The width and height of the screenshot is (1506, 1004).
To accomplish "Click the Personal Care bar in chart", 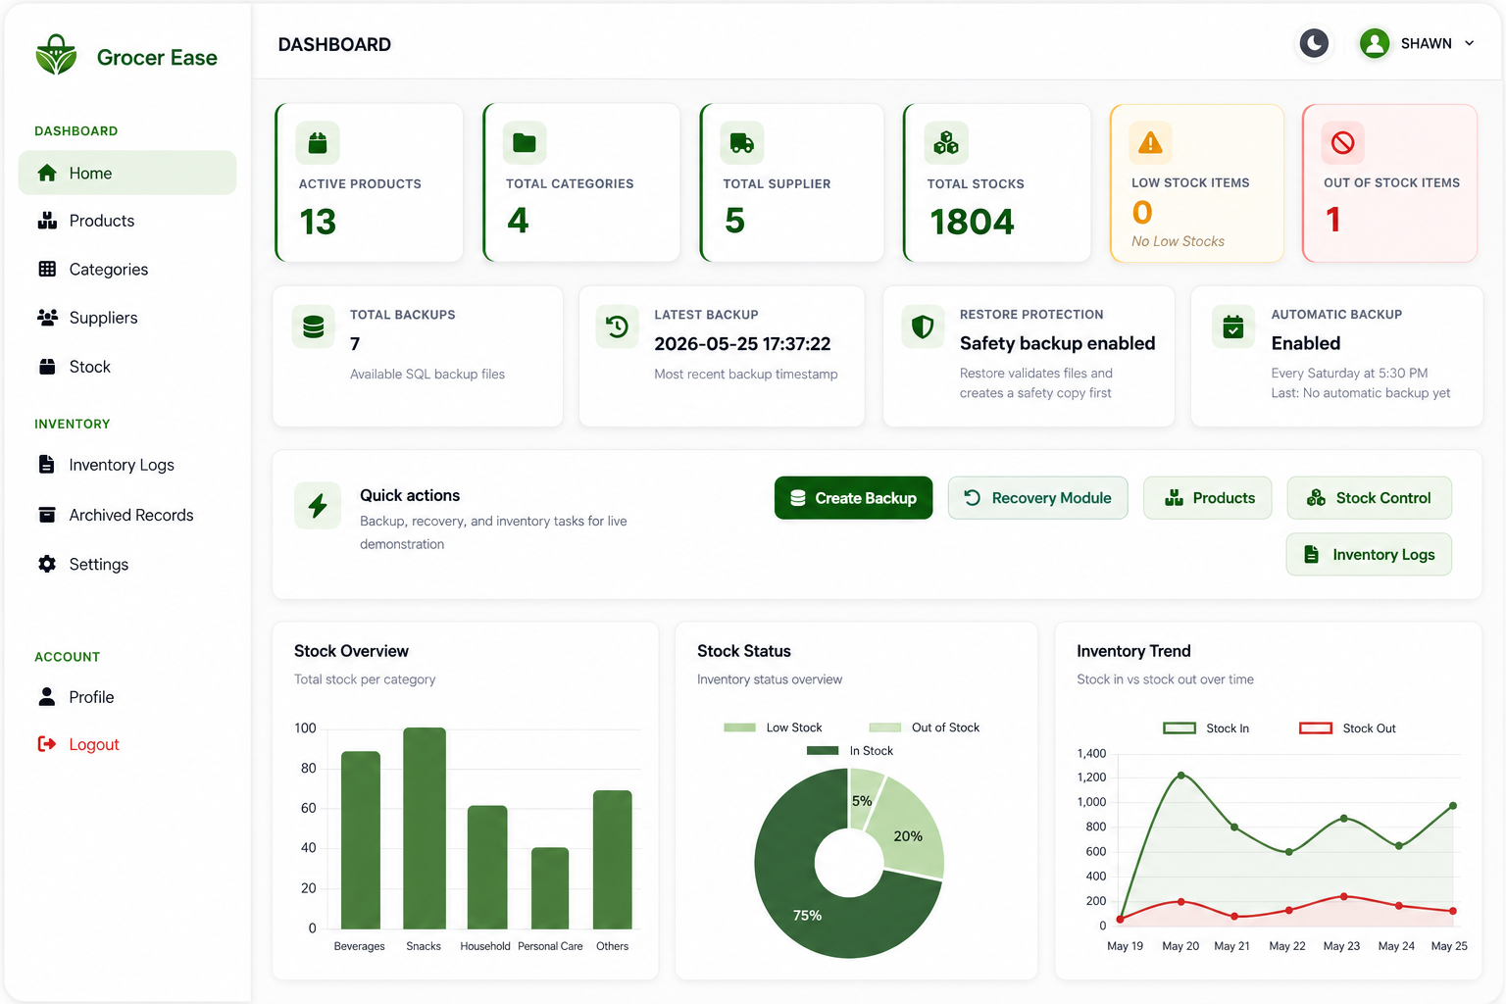I will tap(550, 888).
